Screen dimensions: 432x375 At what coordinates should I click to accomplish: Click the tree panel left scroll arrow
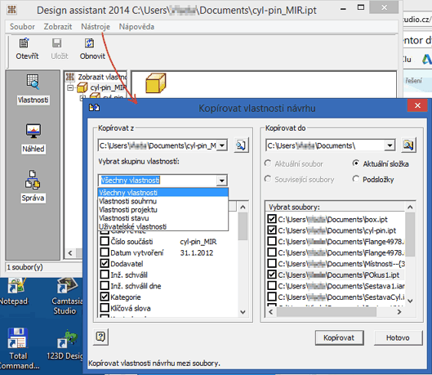tap(70, 253)
